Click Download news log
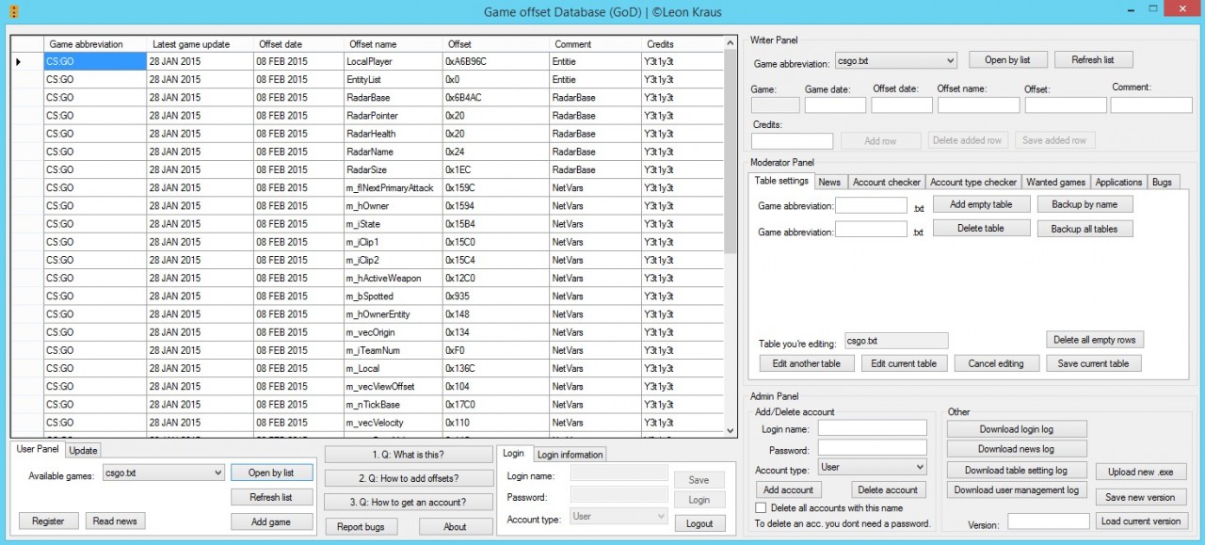 pyautogui.click(x=1017, y=449)
